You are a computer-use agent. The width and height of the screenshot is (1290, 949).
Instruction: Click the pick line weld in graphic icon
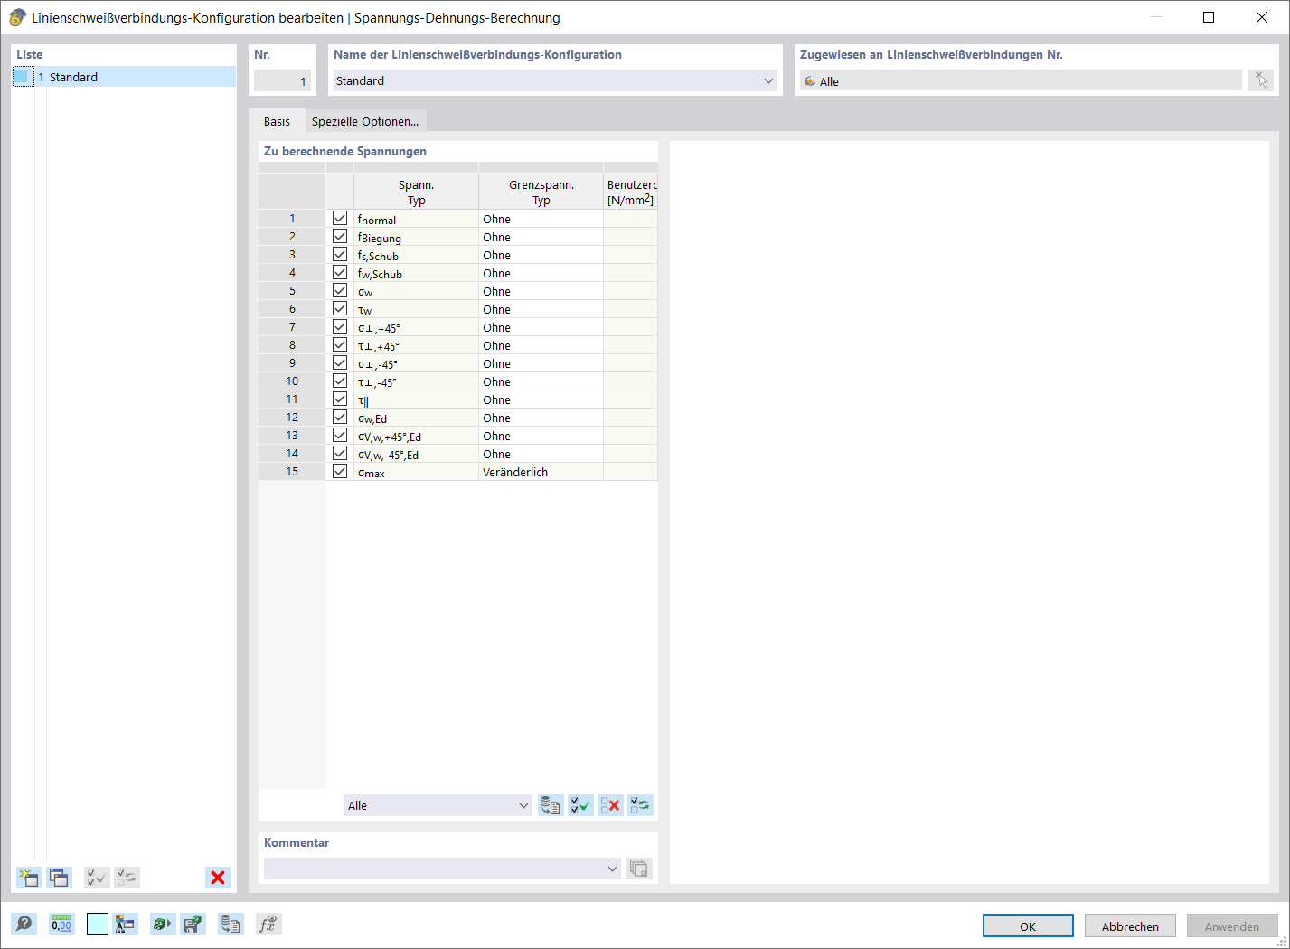(1261, 80)
